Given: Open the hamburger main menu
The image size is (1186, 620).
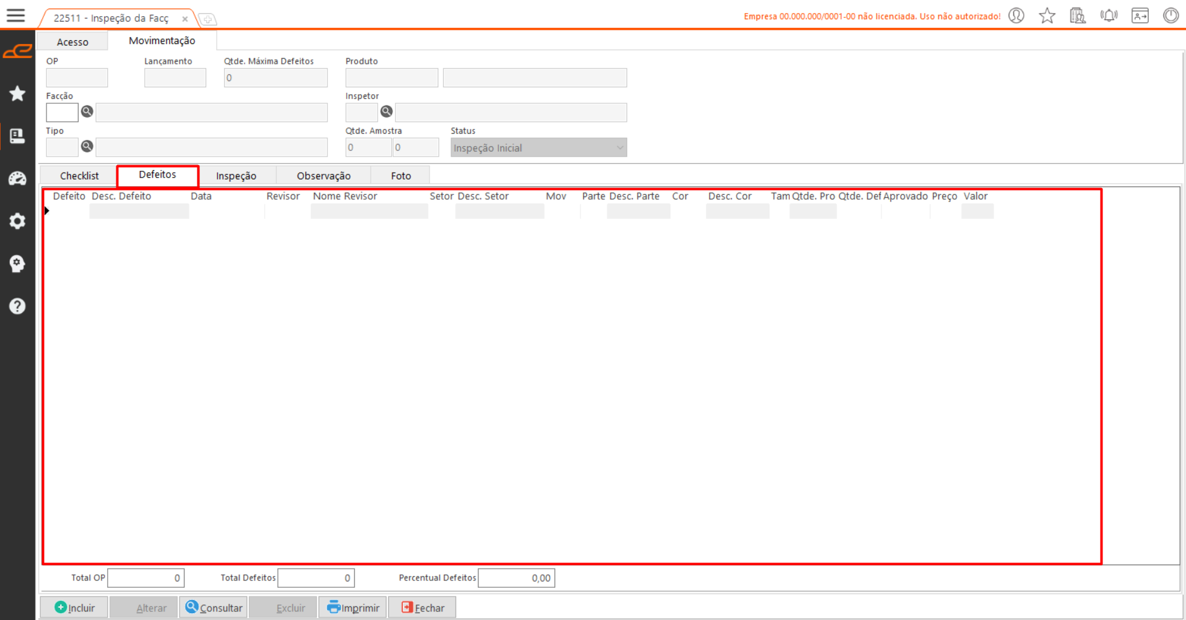Looking at the screenshot, I should (16, 15).
